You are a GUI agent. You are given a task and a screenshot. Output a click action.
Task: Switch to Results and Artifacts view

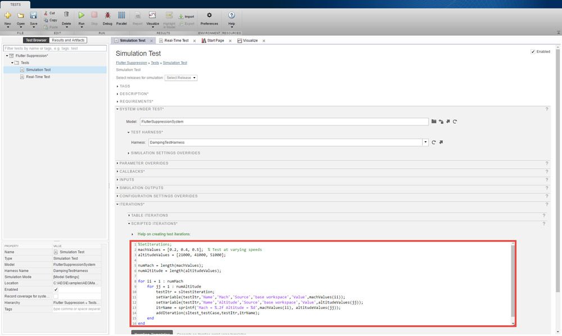[x=69, y=40]
